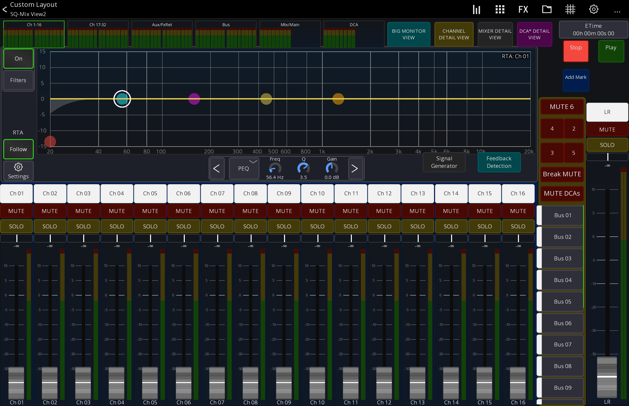629x406 pixels.
Task: Click Add Mark button
Action: tap(576, 80)
